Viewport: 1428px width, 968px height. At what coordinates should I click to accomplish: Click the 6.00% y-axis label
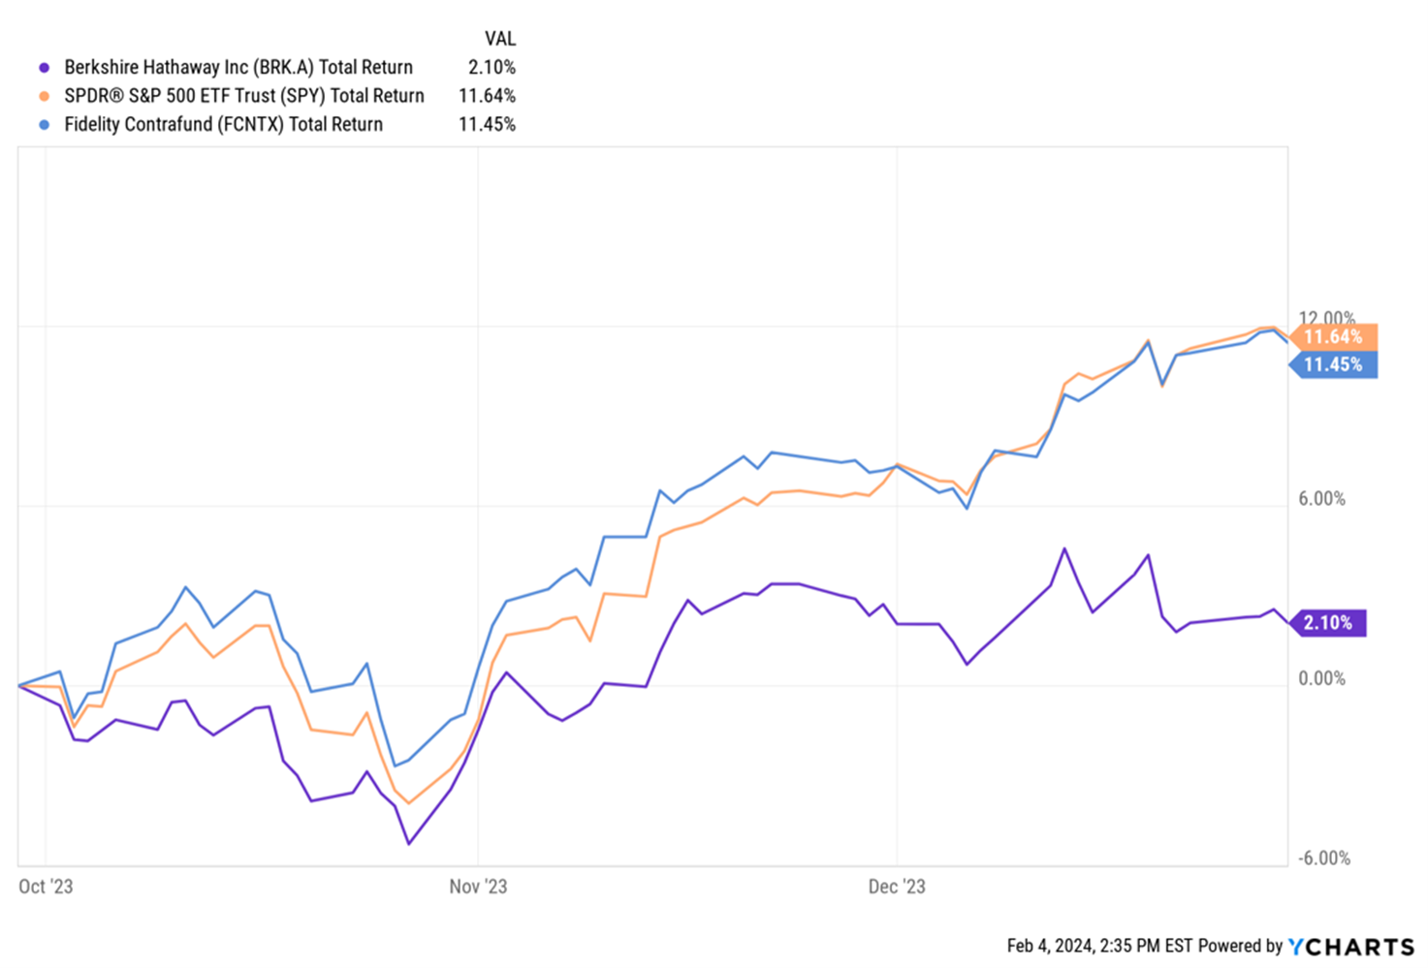(1321, 499)
